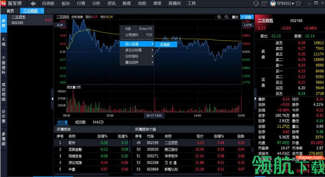This screenshot has width=325, height=177.
Task: Collapse the left panel arrow handle
Action: (x=52, y=99)
